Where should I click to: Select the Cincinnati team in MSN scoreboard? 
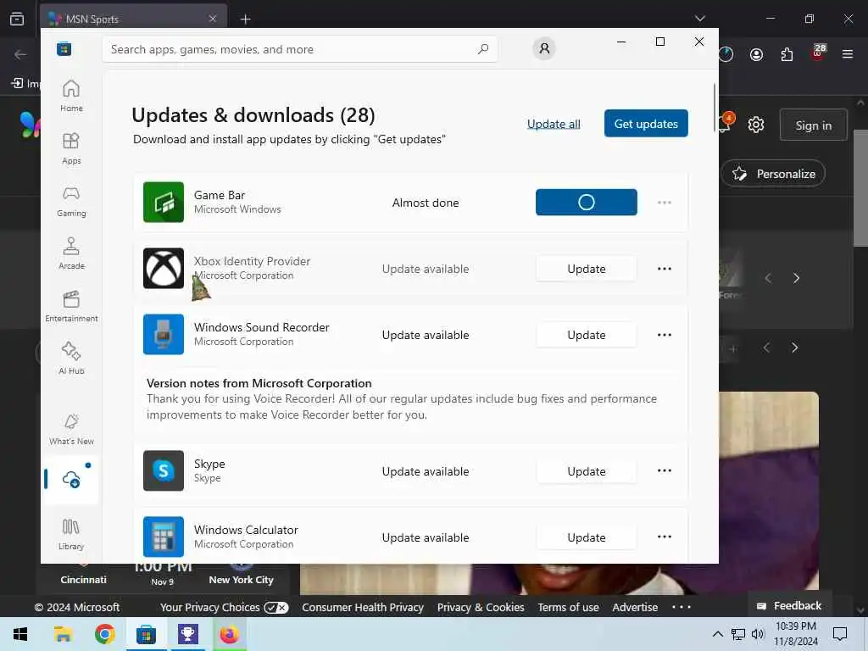[x=83, y=579]
